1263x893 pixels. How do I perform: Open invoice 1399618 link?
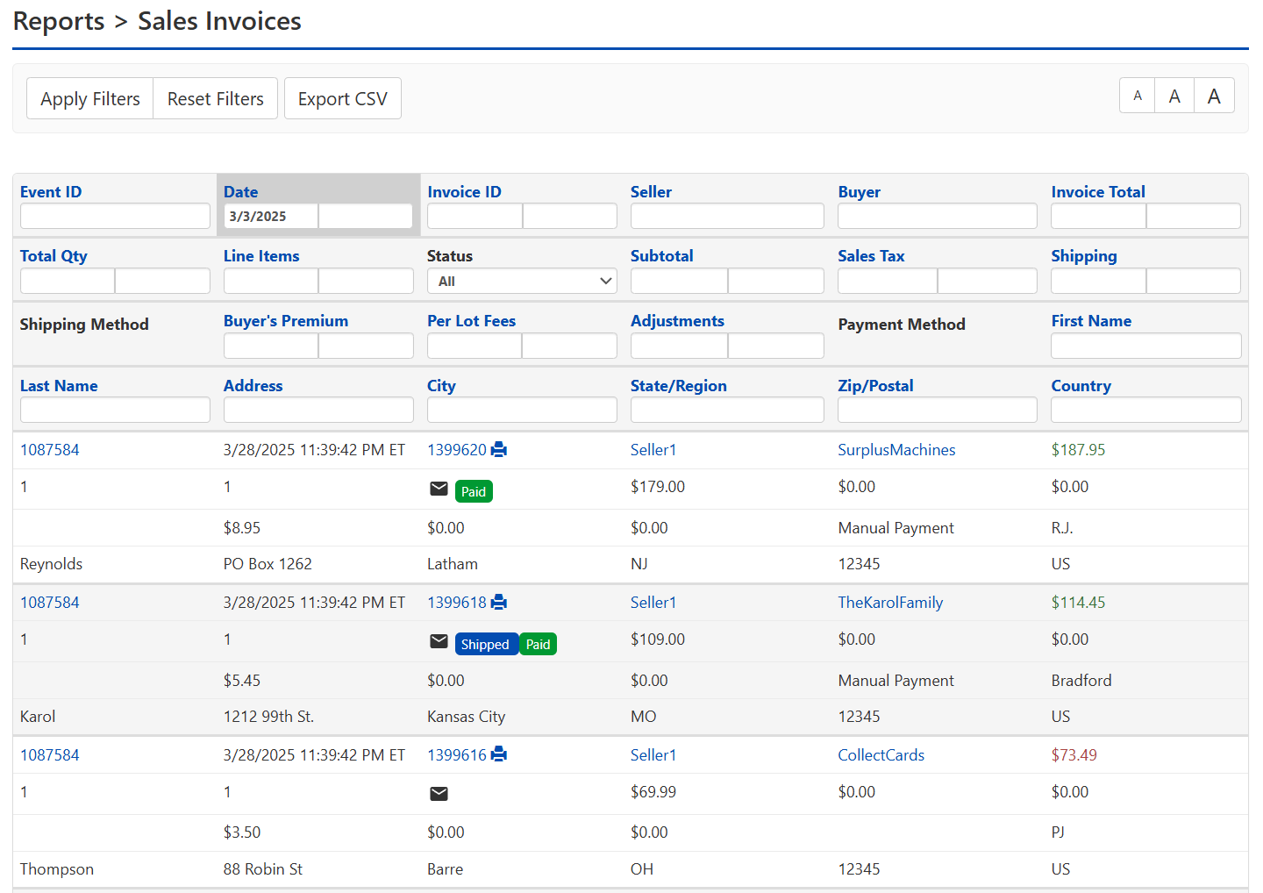(x=457, y=603)
